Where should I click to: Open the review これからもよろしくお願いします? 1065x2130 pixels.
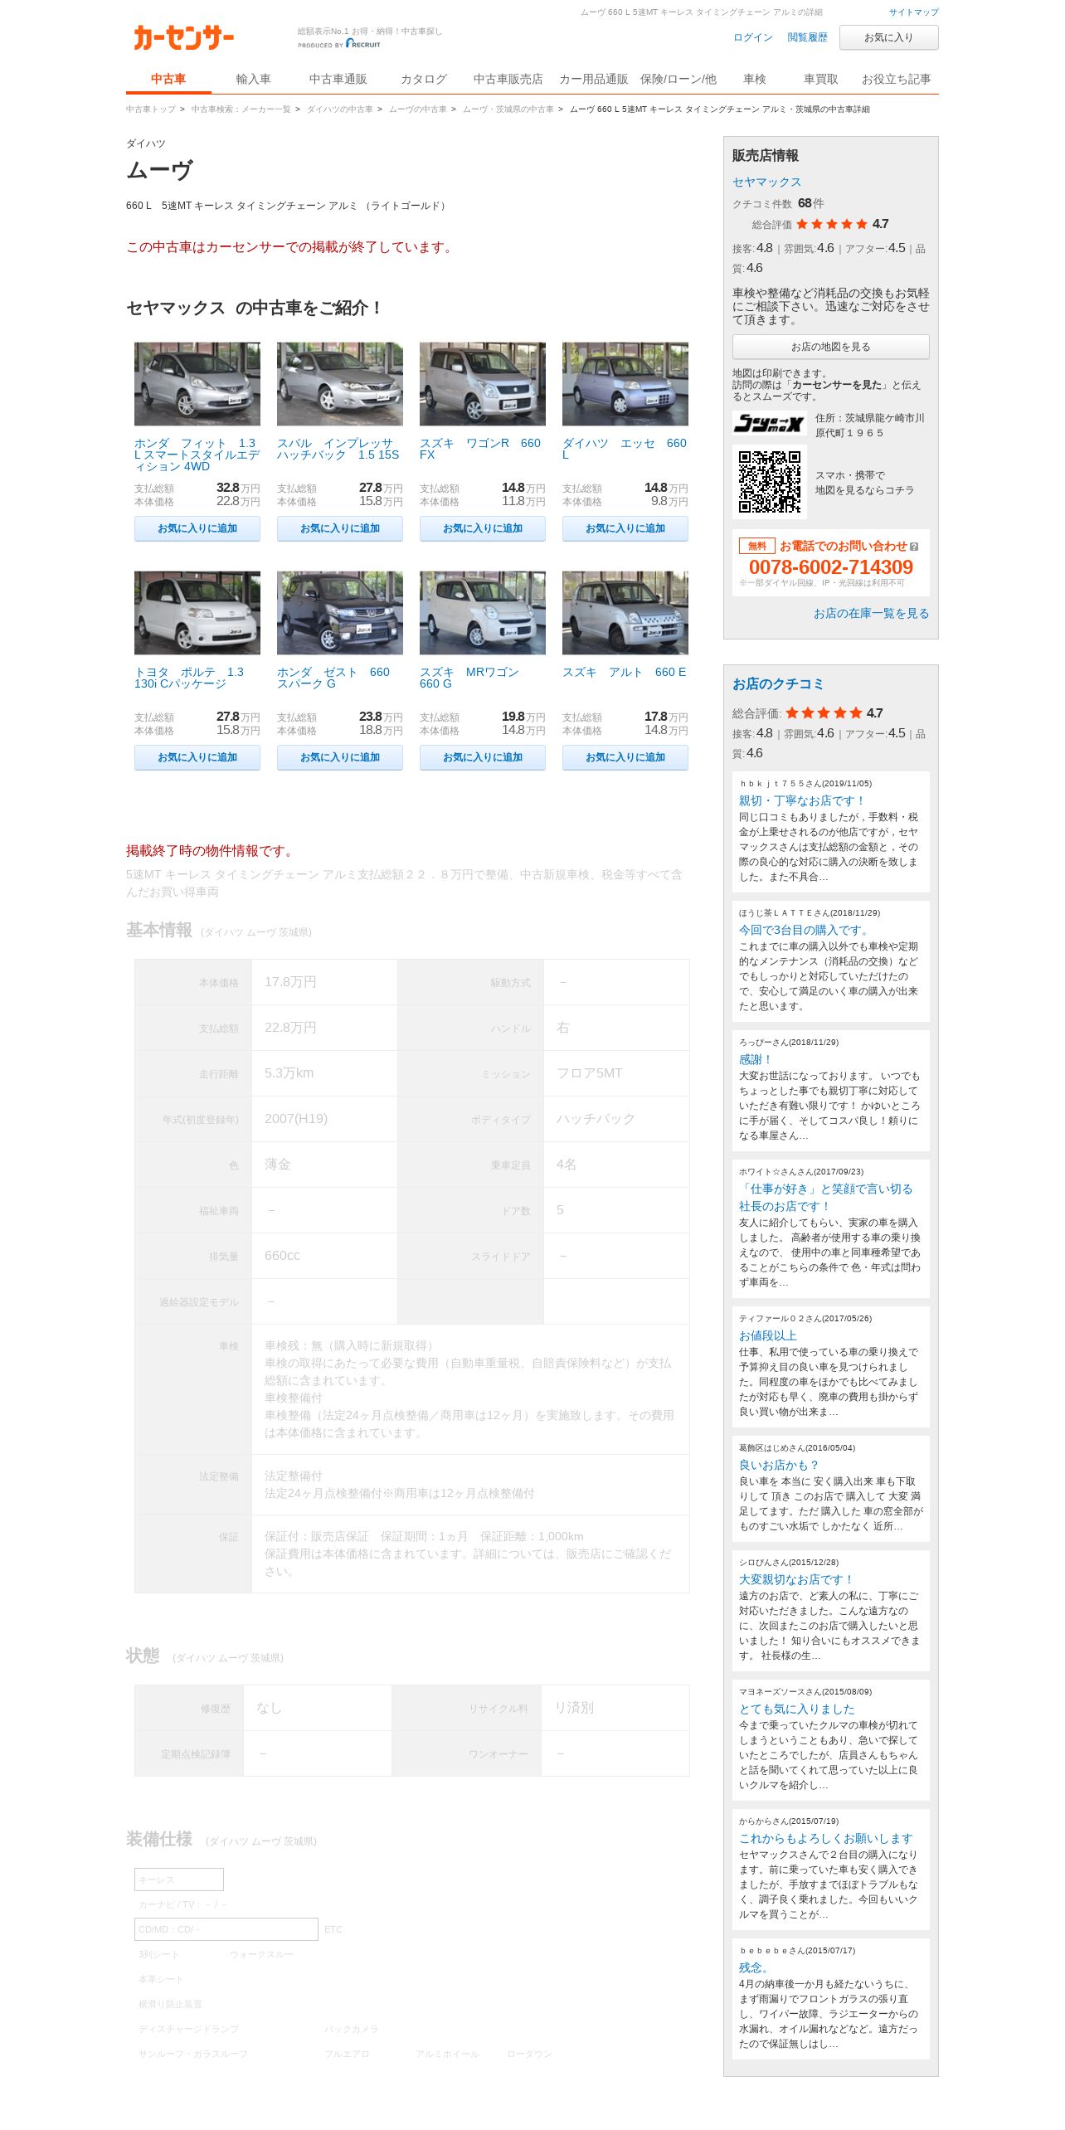click(826, 1838)
